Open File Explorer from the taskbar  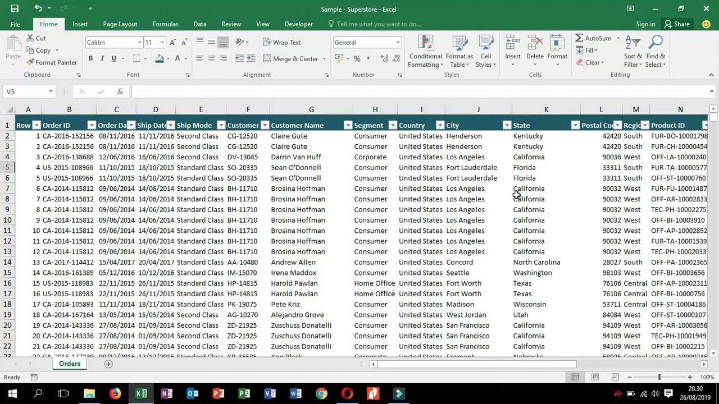[89, 393]
